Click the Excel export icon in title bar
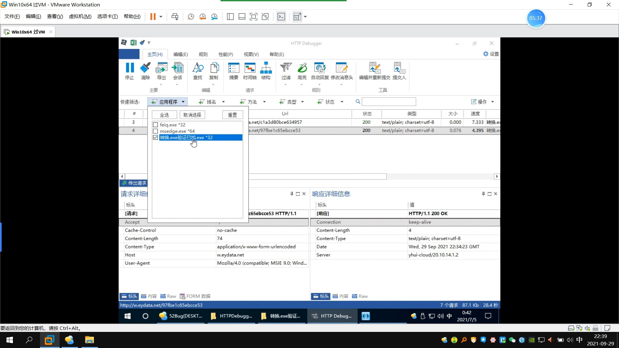 tap(133, 43)
